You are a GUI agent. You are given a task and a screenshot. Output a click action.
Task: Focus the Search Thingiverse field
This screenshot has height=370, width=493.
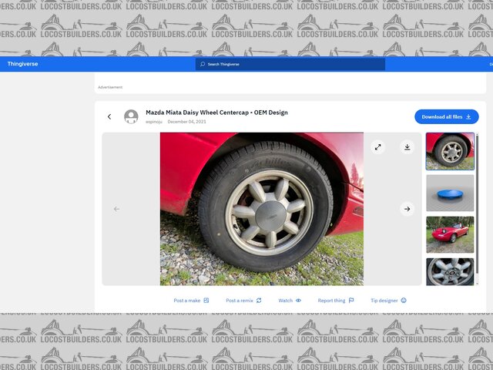pos(293,64)
